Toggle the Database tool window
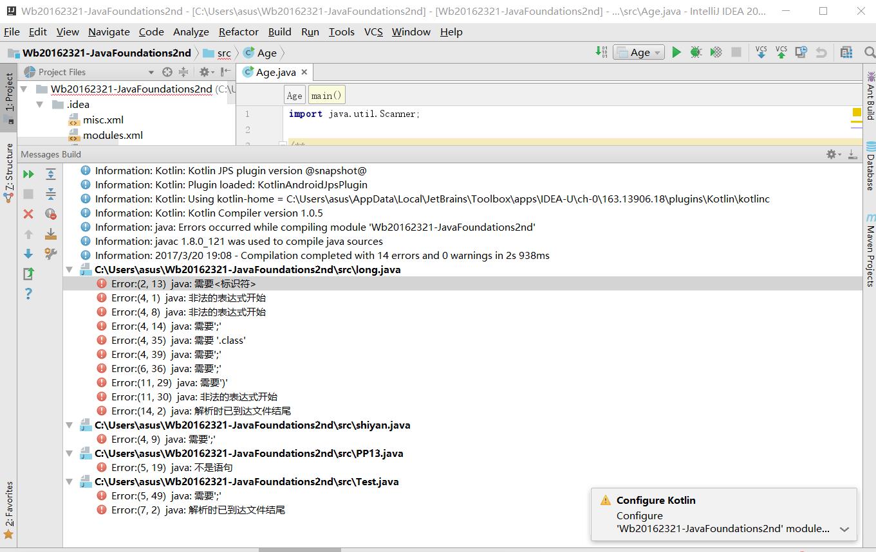Screen dimensions: 876x552 tap(870, 166)
